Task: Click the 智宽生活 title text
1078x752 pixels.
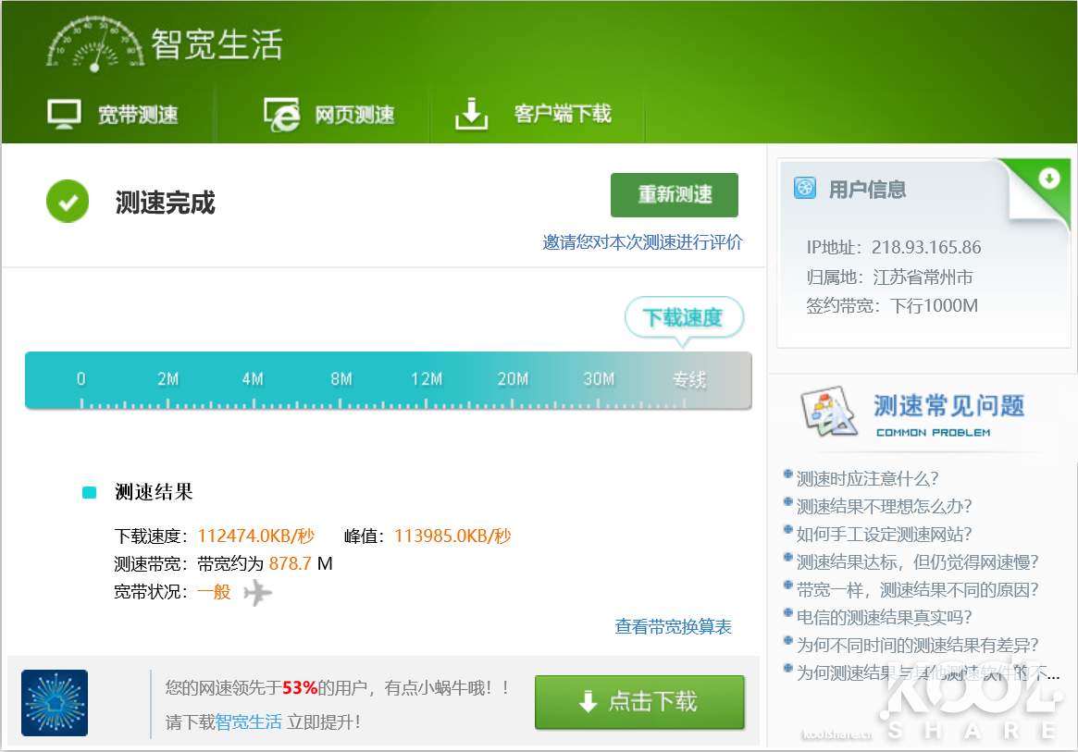Action: 217,44
